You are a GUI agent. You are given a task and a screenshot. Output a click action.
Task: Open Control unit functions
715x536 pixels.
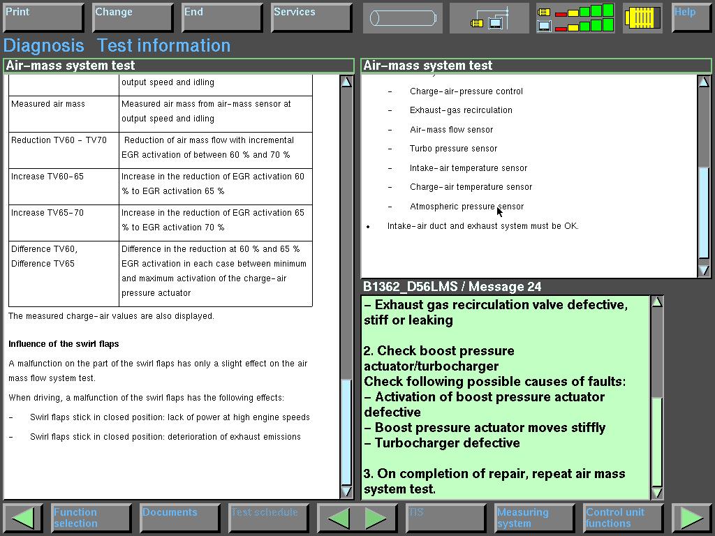624,518
